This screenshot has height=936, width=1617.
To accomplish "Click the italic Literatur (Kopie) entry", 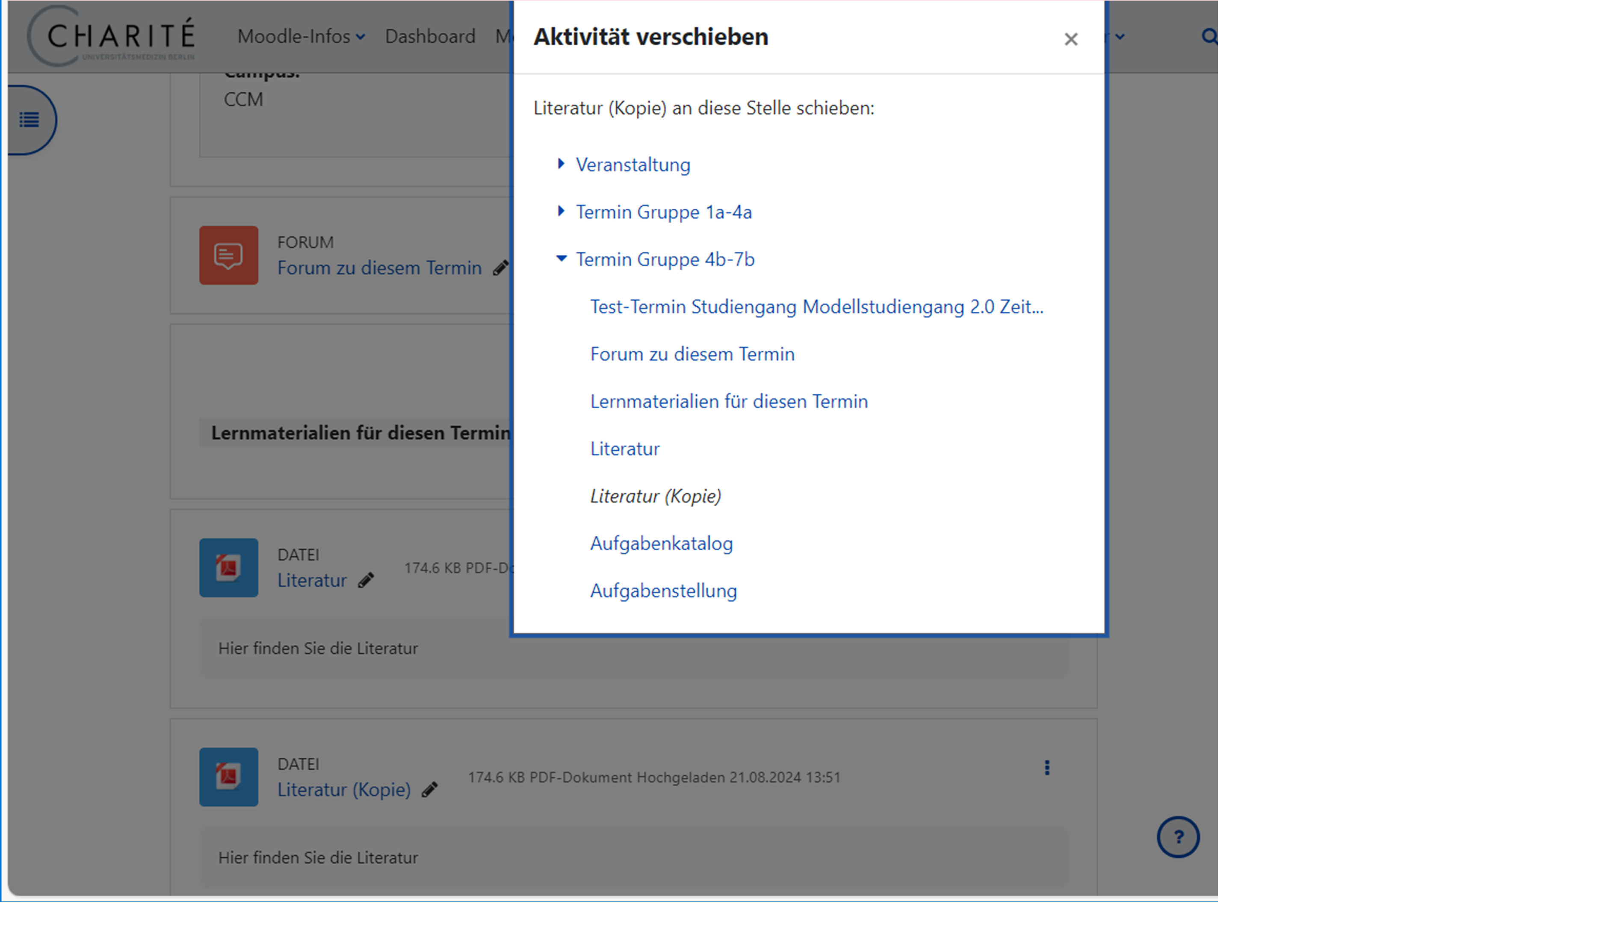I will pyautogui.click(x=655, y=496).
